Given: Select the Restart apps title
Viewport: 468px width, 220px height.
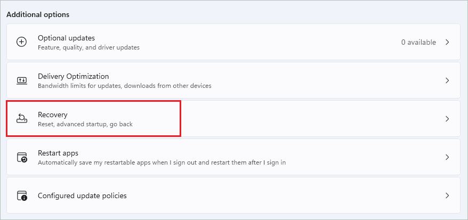Looking at the screenshot, I should click(59, 153).
